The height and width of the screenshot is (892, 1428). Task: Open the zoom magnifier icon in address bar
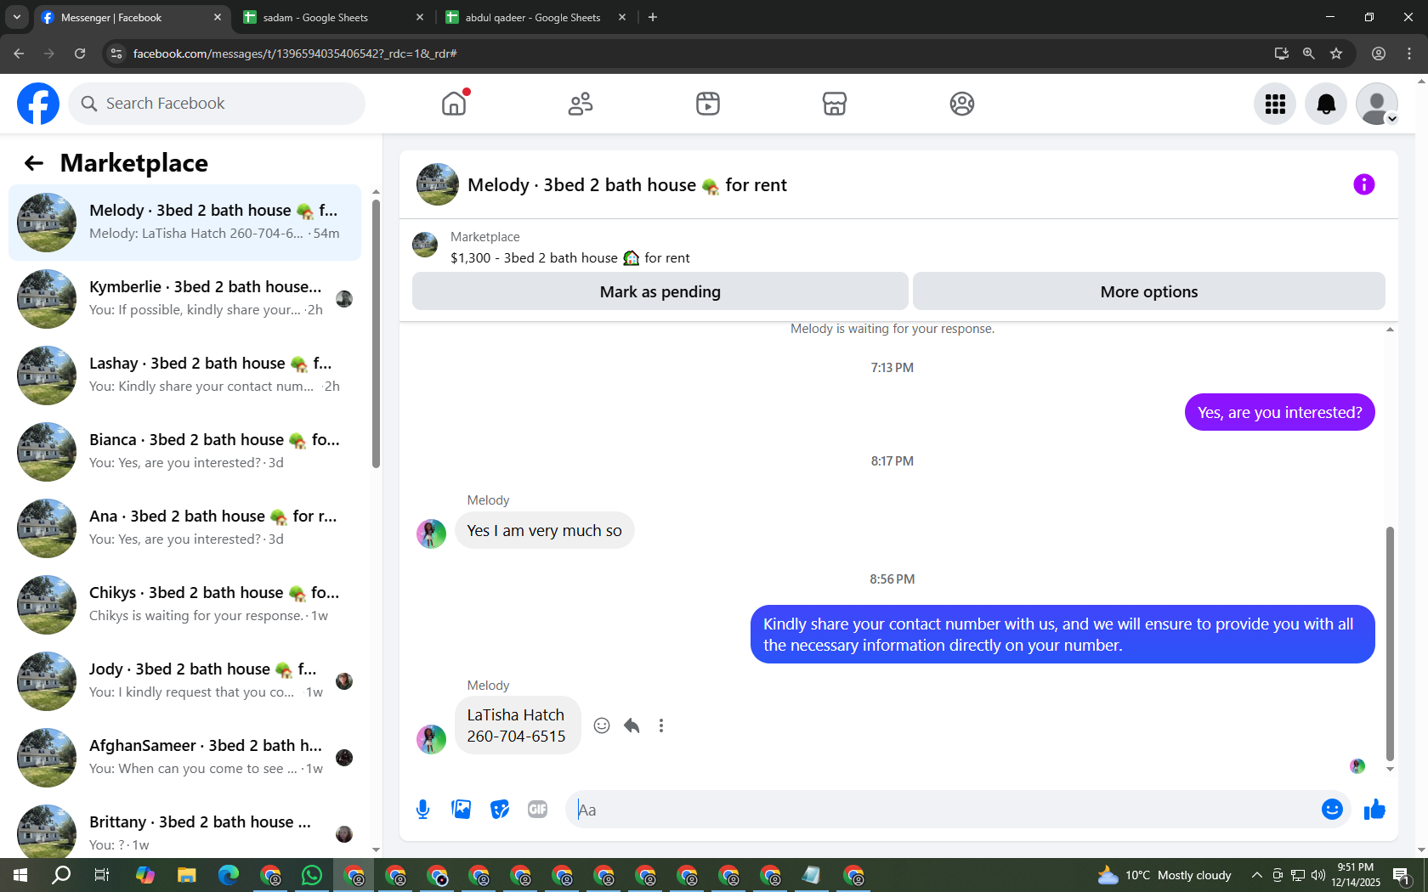tap(1309, 54)
